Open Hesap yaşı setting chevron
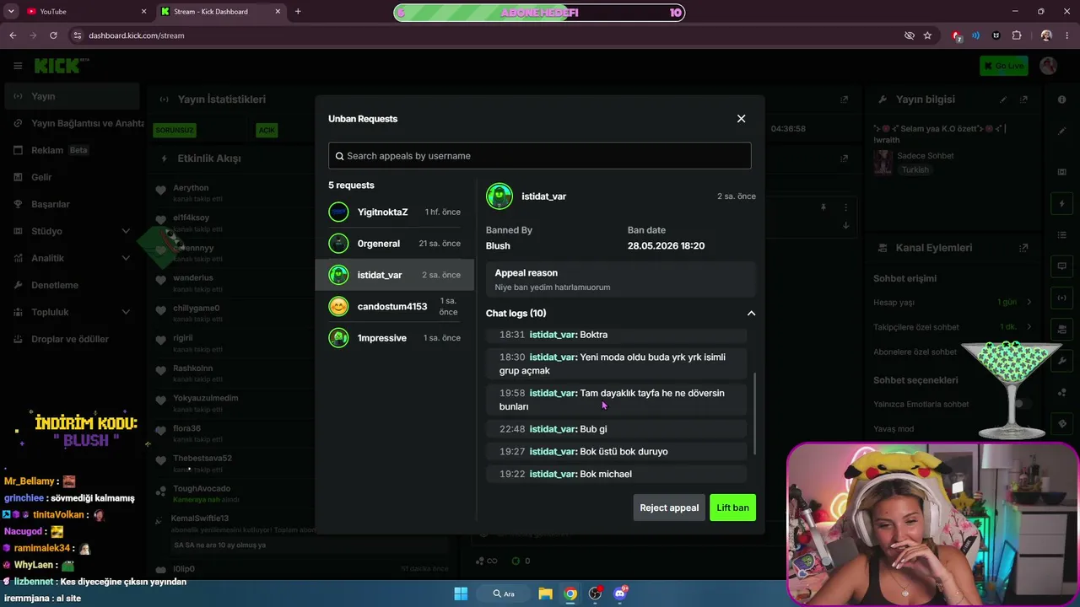 click(x=1030, y=303)
